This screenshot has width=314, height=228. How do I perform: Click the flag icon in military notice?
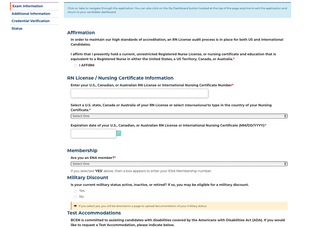tap(75, 206)
